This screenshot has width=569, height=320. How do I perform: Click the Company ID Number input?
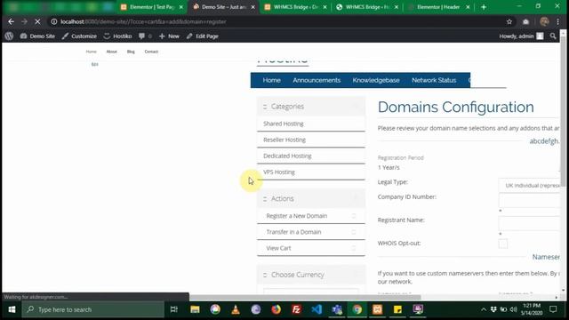530,200
